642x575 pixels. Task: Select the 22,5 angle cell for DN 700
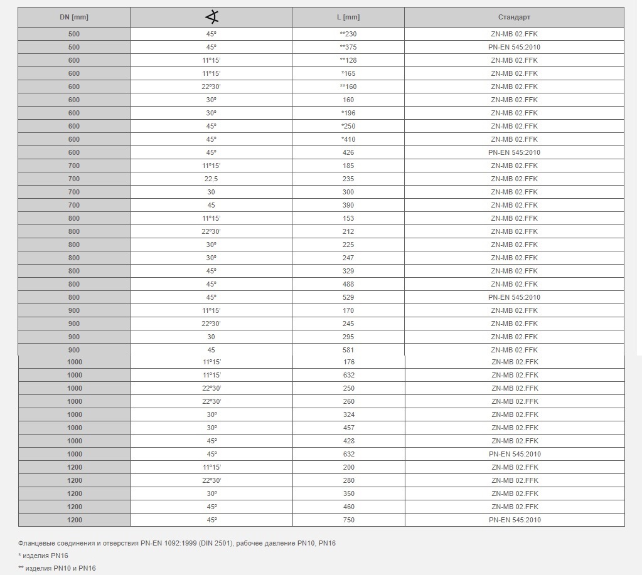tap(211, 179)
